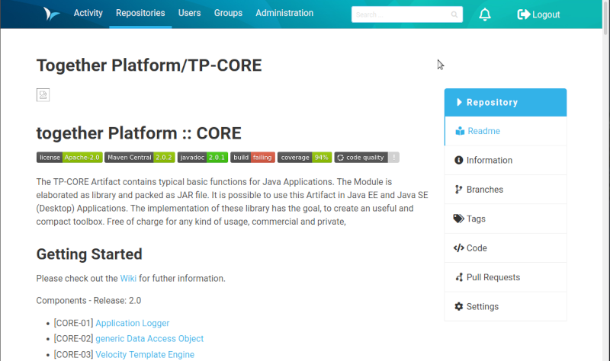Open the Groups menu
610x361 pixels.
coord(228,13)
